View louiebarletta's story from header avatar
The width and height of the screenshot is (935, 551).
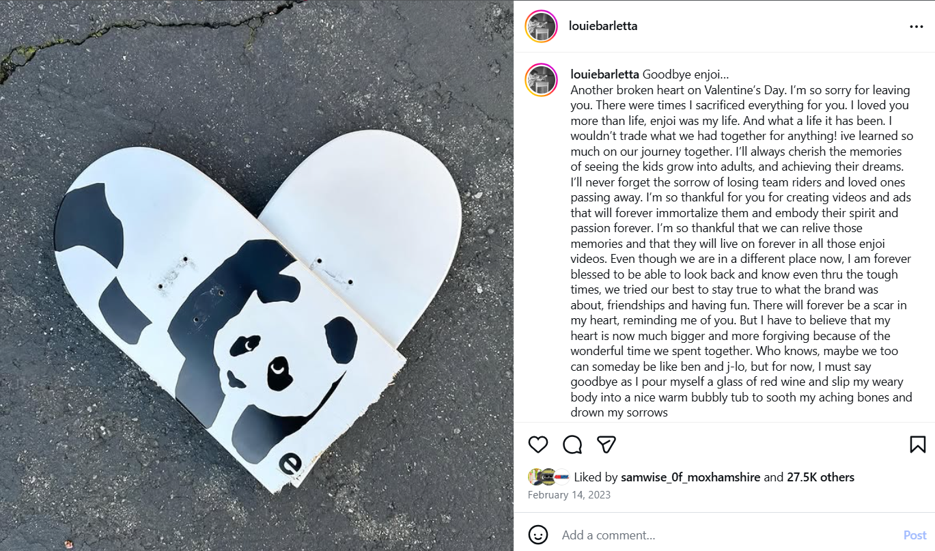(x=541, y=27)
